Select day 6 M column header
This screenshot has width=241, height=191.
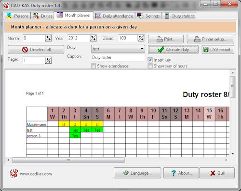(109, 114)
